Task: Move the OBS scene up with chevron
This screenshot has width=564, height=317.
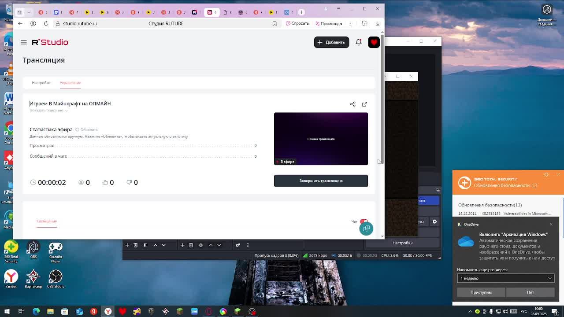Action: click(155, 245)
